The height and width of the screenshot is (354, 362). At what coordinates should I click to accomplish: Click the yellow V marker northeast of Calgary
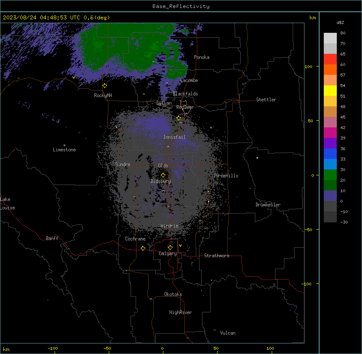(180, 246)
